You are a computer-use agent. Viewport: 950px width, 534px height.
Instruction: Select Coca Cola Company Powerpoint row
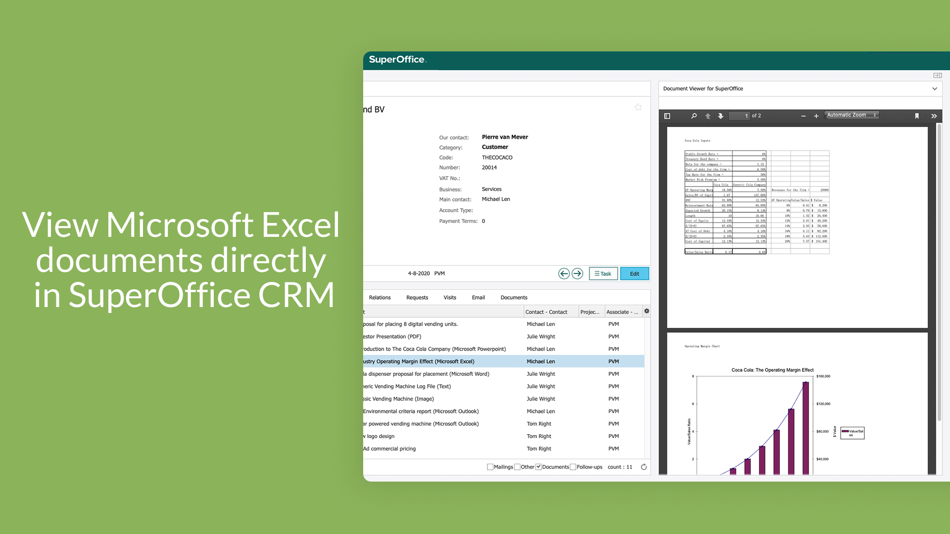pyautogui.click(x=504, y=349)
